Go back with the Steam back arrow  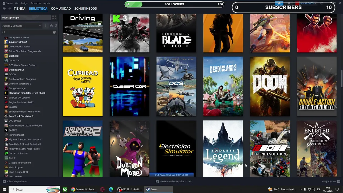point(4,9)
